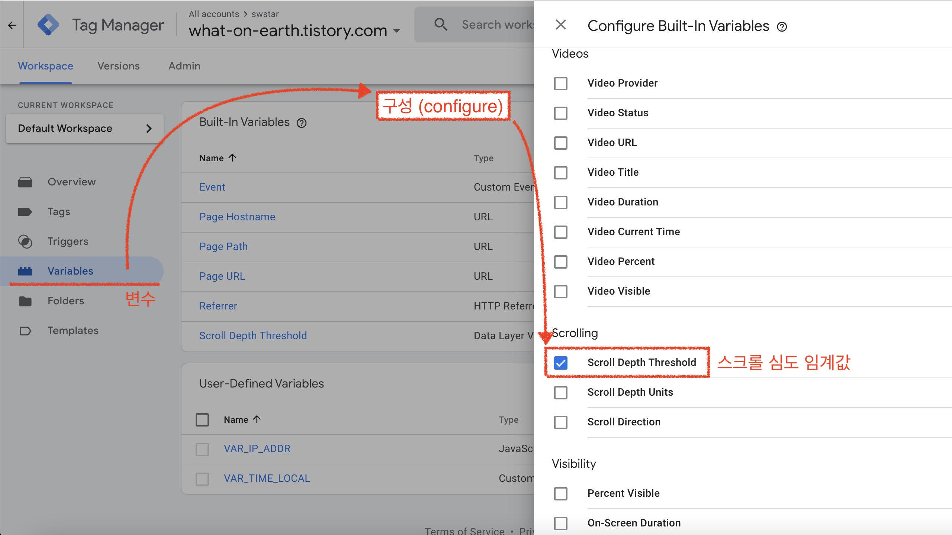Enable the Video Percent variable

click(x=561, y=262)
